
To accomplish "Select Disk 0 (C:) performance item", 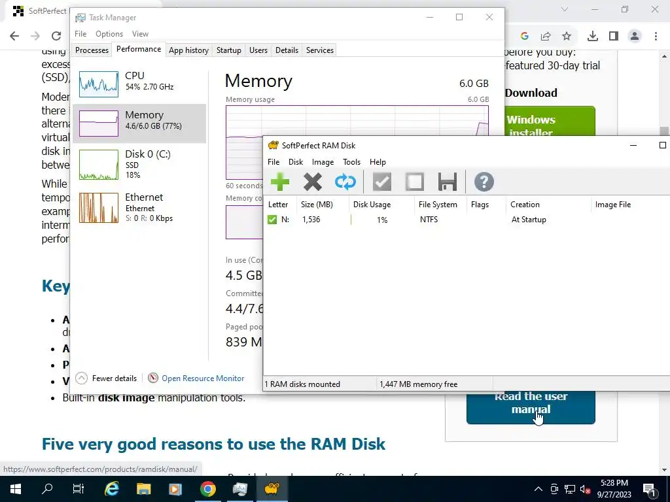I will point(139,164).
